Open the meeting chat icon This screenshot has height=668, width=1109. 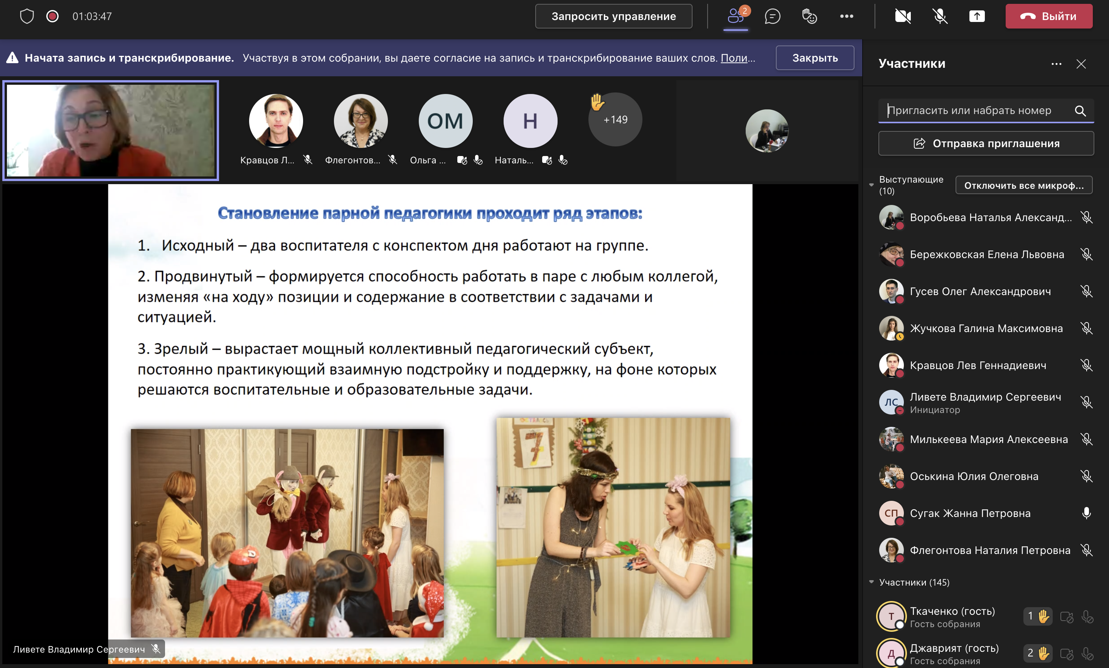[x=772, y=17]
